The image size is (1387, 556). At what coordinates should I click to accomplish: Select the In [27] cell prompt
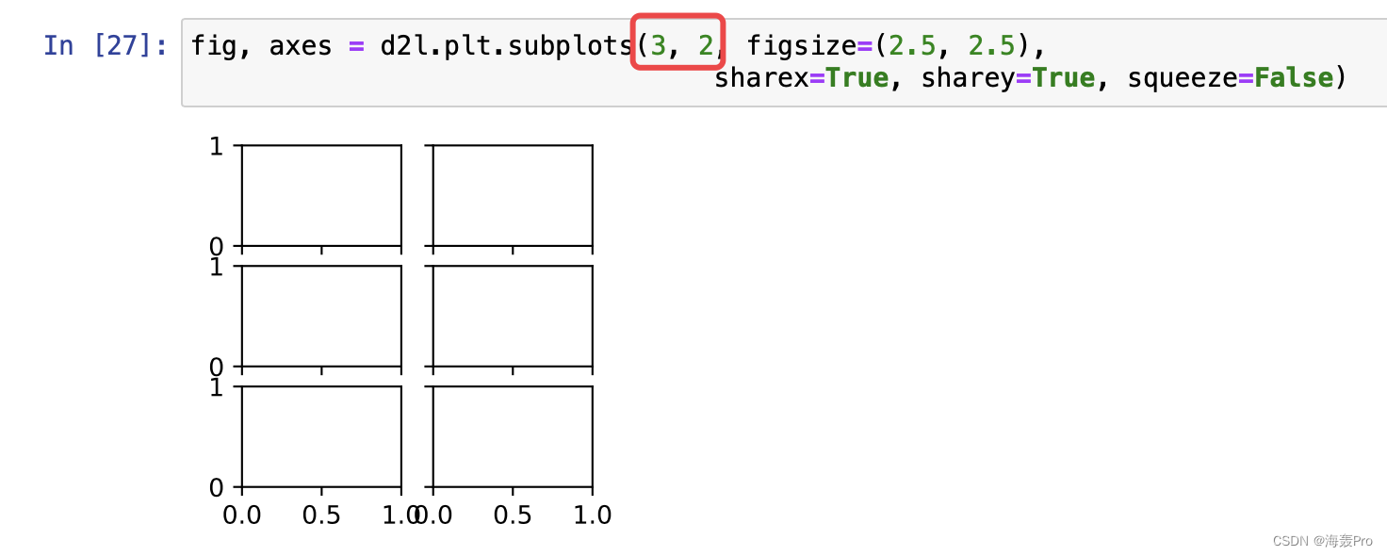pos(106,45)
